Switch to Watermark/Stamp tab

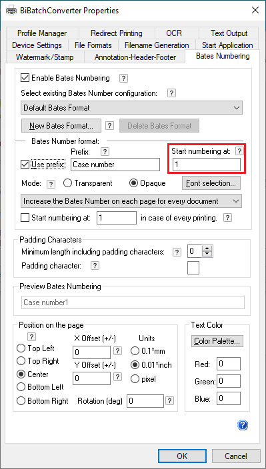[x=45, y=57]
